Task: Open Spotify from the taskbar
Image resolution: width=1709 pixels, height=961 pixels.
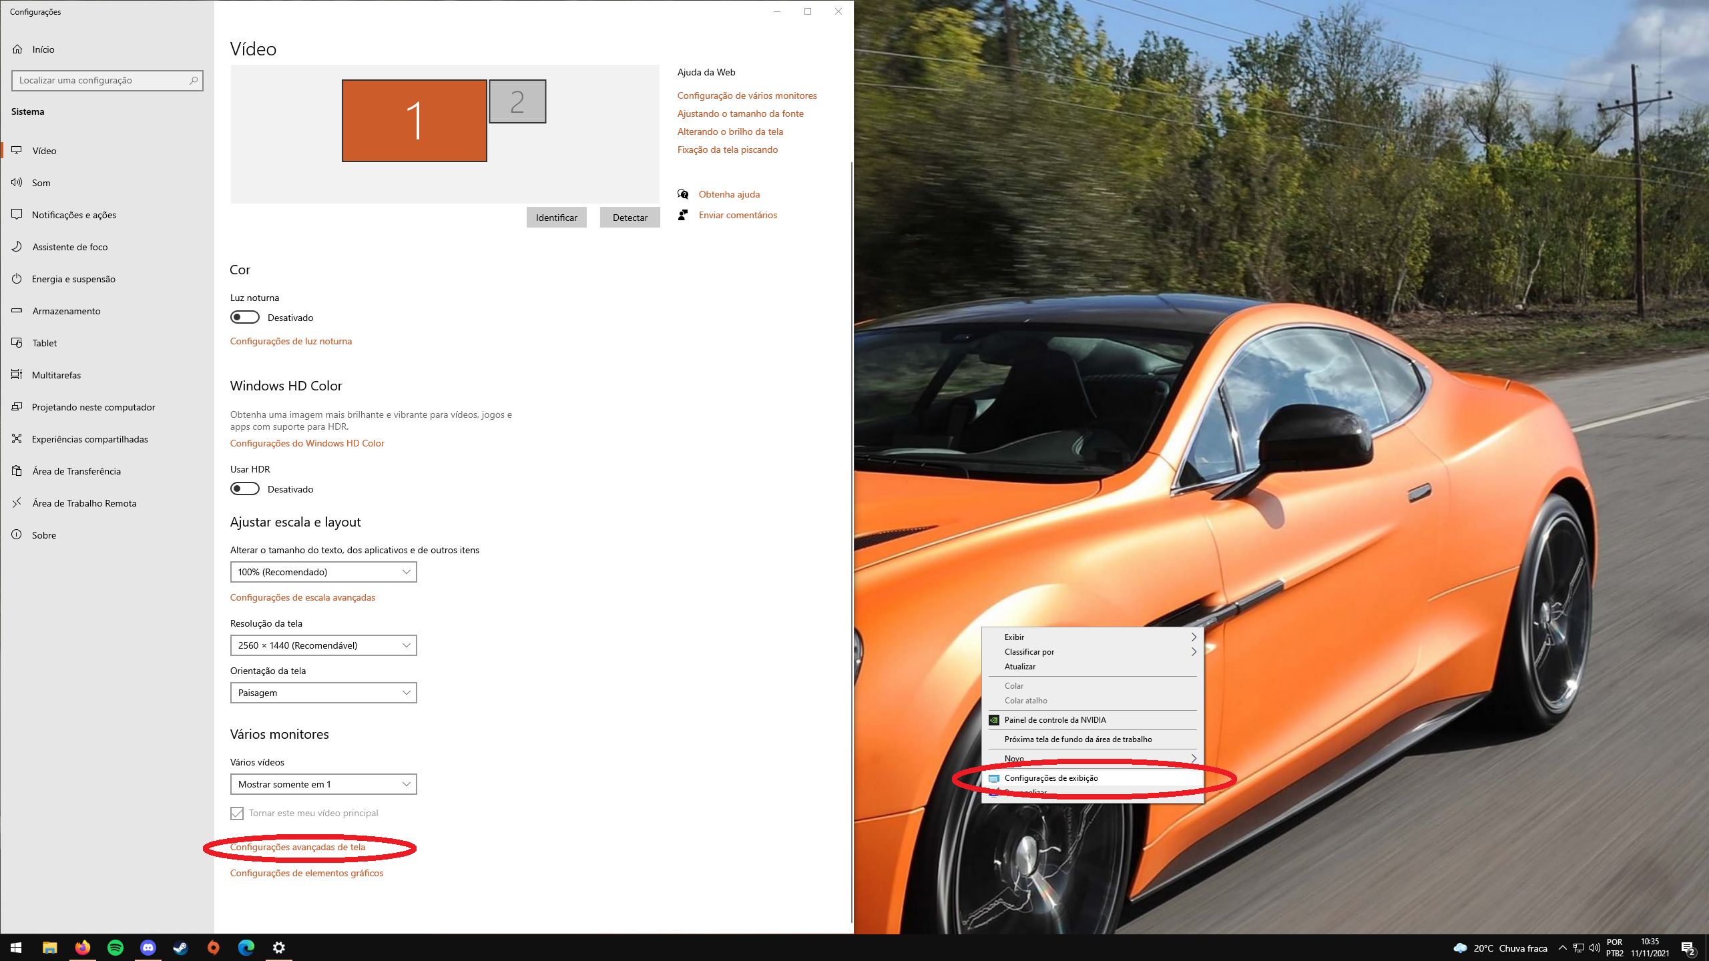Action: (115, 947)
